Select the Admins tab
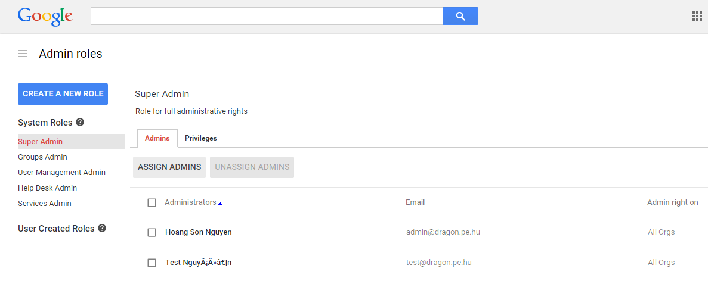This screenshot has height=287, width=708. pyautogui.click(x=157, y=138)
